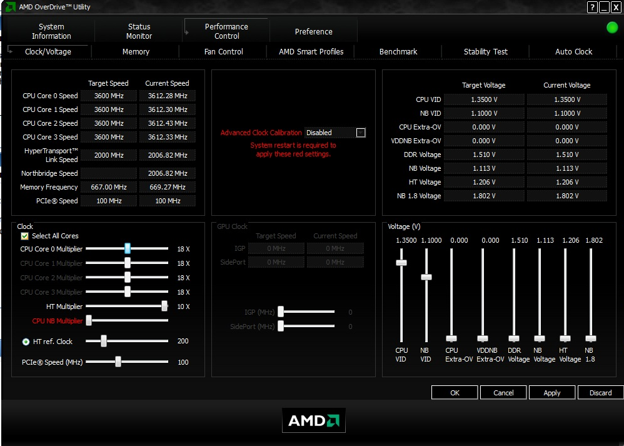Click the CPU VID target voltage field
This screenshot has height=446, width=624.
tap(484, 99)
